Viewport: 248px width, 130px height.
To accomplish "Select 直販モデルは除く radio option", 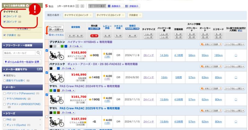I will (4, 80).
